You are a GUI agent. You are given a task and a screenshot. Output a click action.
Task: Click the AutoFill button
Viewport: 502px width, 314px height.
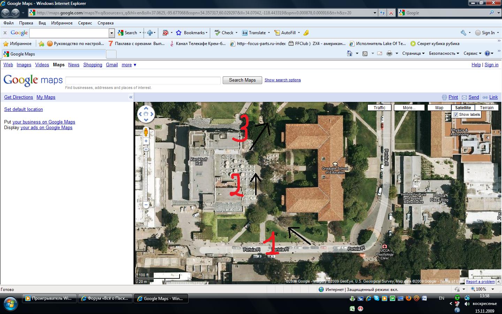coord(285,33)
